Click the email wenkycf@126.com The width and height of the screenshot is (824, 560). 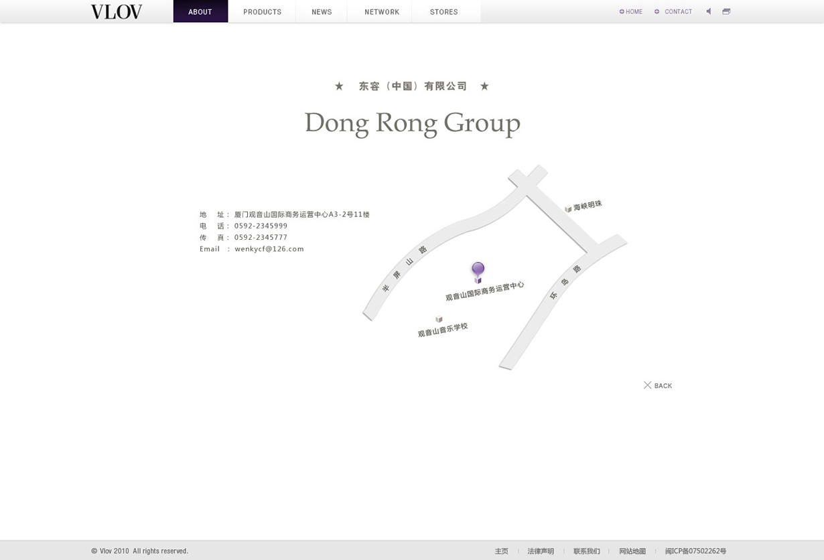pos(269,249)
